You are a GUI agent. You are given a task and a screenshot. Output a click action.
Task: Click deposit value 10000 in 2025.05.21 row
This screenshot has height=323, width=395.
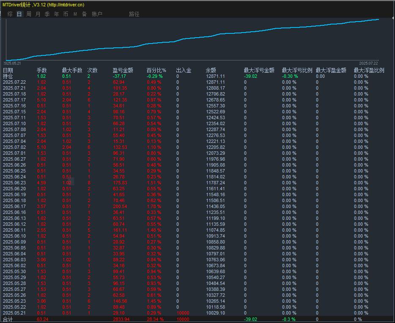[183, 313]
